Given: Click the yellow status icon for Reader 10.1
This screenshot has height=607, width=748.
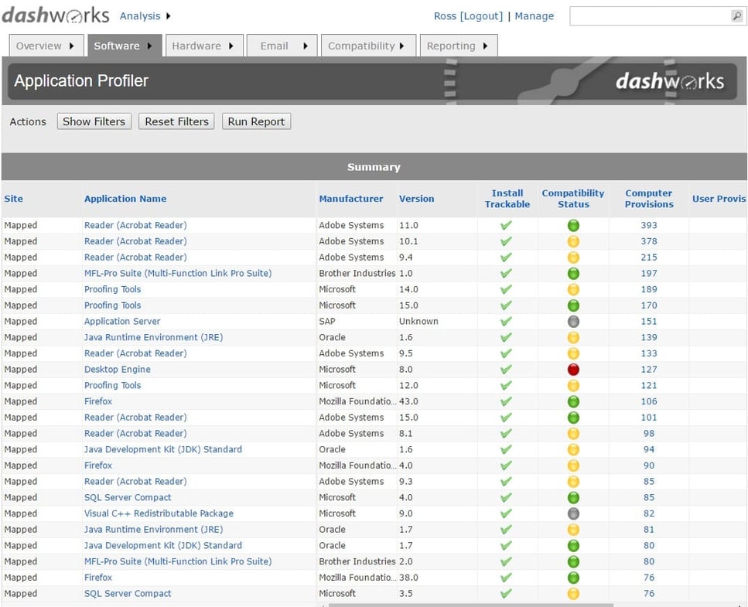Looking at the screenshot, I should click(x=573, y=241).
